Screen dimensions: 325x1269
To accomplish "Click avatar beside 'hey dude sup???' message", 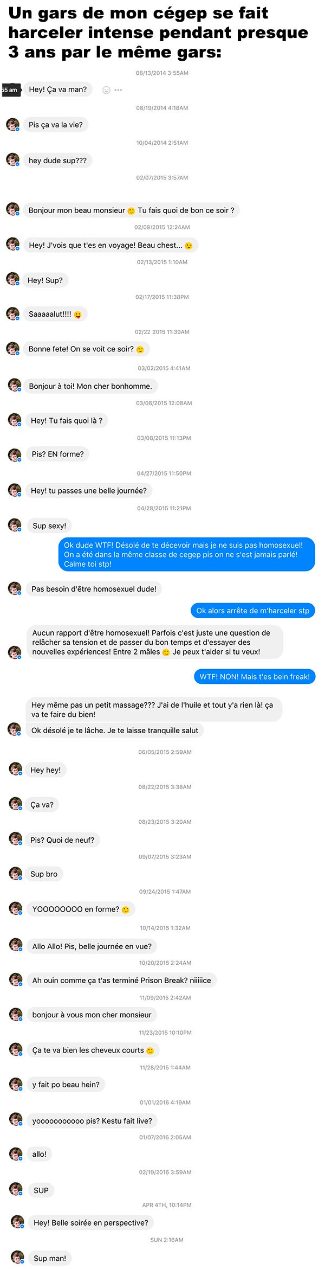I will 12,160.
